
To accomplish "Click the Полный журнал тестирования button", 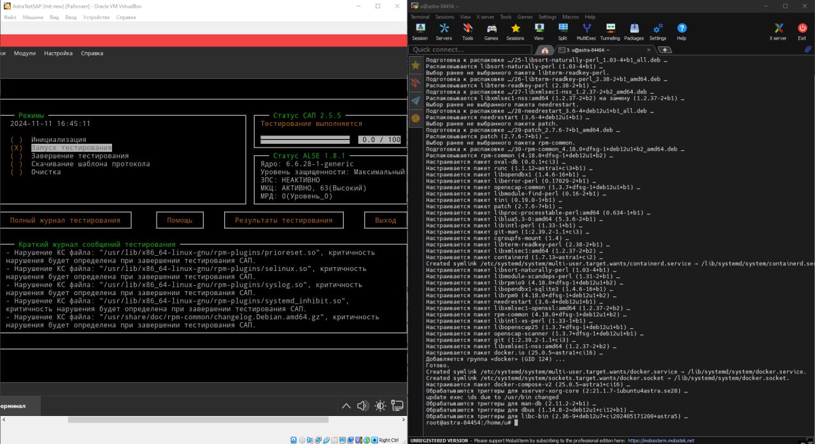I will (65, 220).
